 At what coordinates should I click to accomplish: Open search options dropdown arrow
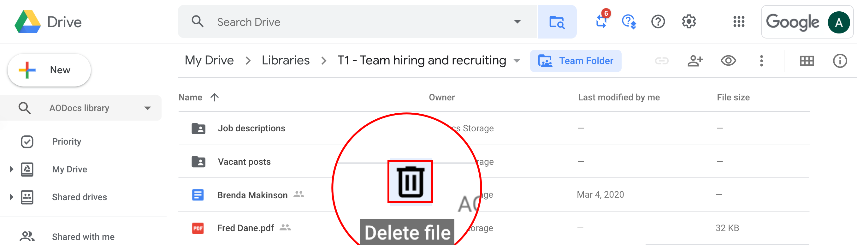[517, 22]
